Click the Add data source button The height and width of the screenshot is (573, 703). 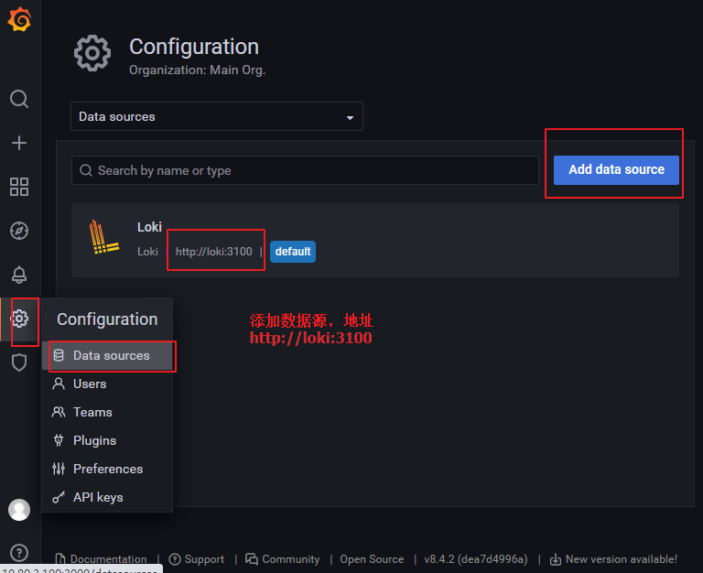click(x=616, y=170)
